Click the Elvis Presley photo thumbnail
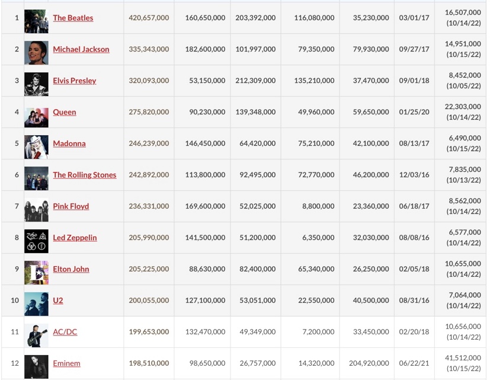Image resolution: width=490 pixels, height=380 pixels. pyautogui.click(x=37, y=81)
